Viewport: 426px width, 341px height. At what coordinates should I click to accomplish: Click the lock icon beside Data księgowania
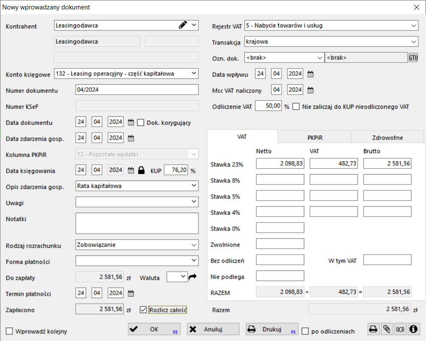pos(141,170)
